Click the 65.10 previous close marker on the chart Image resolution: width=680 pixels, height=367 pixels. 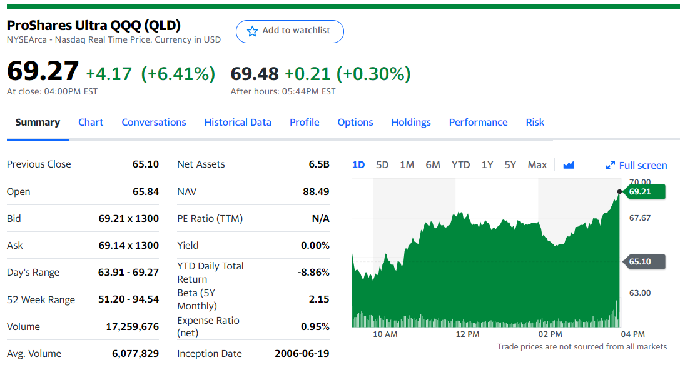[x=644, y=262]
